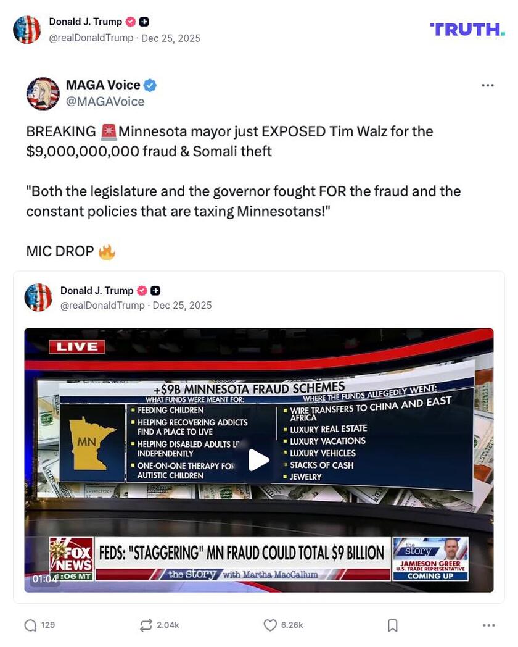Open the MAGA Voice post options ellipsis
518x647 pixels.
[488, 85]
